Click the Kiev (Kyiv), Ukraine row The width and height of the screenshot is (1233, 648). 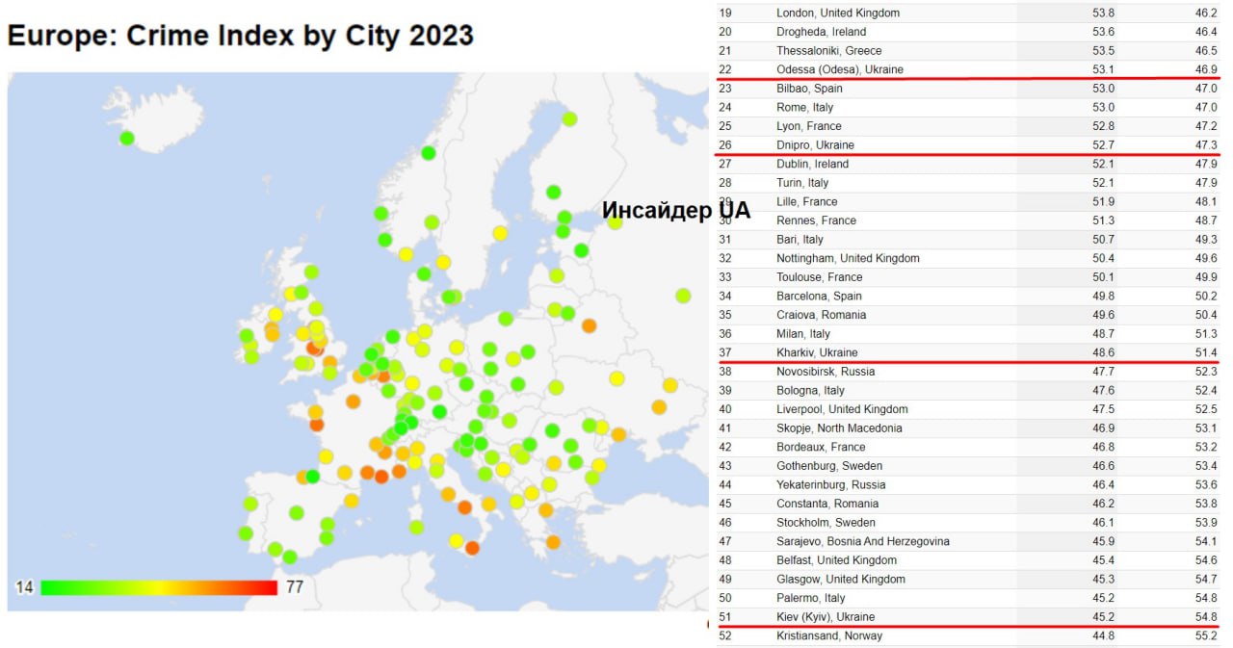pos(825,616)
